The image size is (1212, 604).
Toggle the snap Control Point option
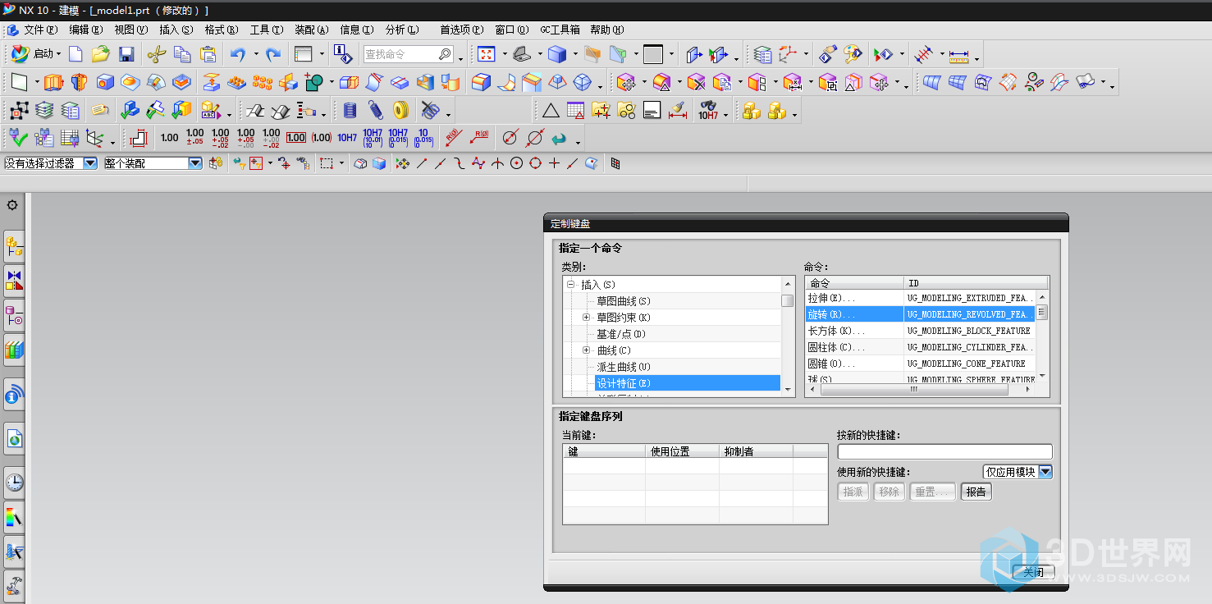pyautogui.click(x=460, y=163)
